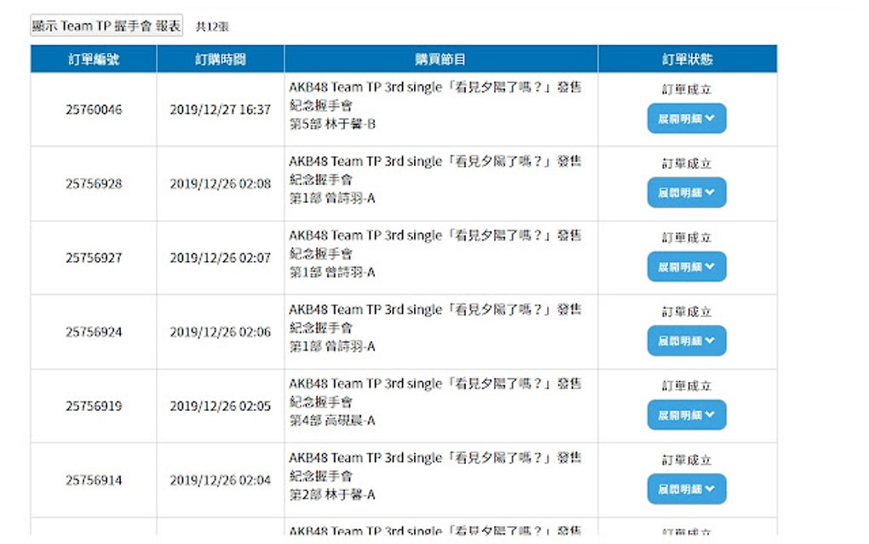
Task: Click the 訂單編號 column header
Action: tap(94, 59)
